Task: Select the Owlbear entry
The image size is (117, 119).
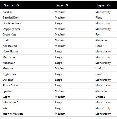Action: point(8,80)
